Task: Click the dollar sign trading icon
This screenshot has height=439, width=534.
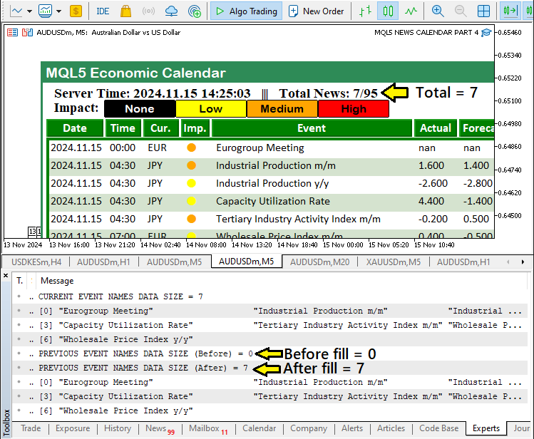Action: [76, 11]
